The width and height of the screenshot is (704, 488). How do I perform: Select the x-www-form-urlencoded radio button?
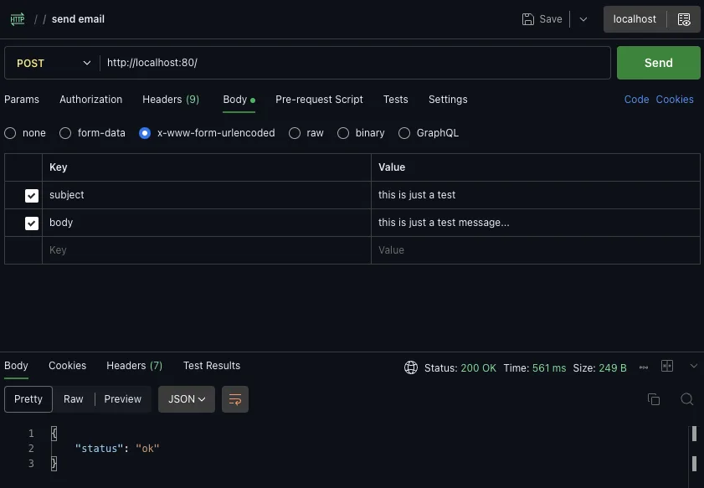point(145,133)
